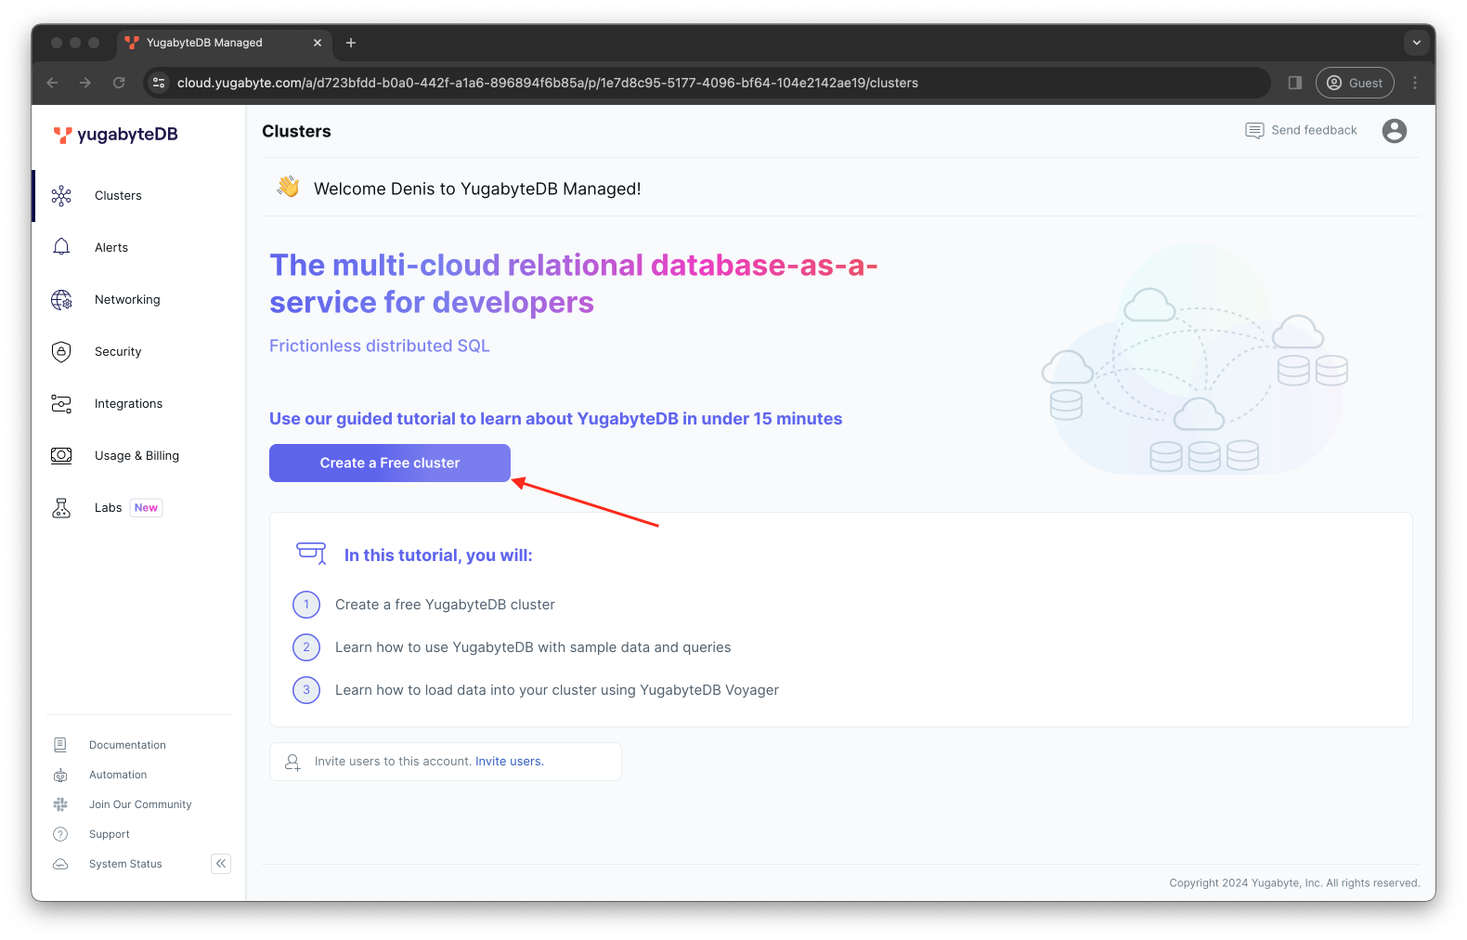
Task: Click the Clusters icon in sidebar
Action: pyautogui.click(x=61, y=196)
